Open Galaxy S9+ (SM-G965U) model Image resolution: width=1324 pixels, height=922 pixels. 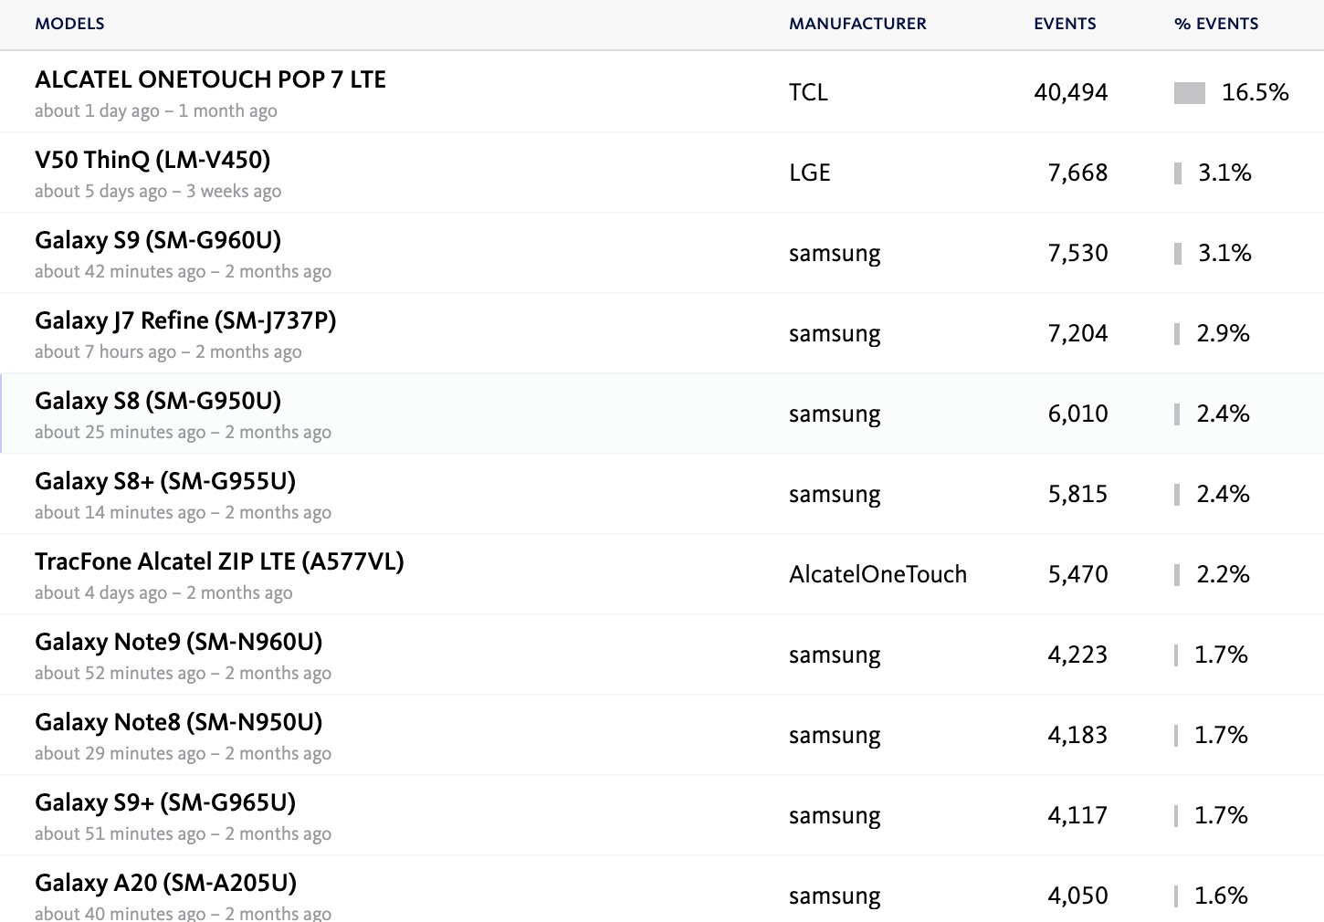click(165, 802)
